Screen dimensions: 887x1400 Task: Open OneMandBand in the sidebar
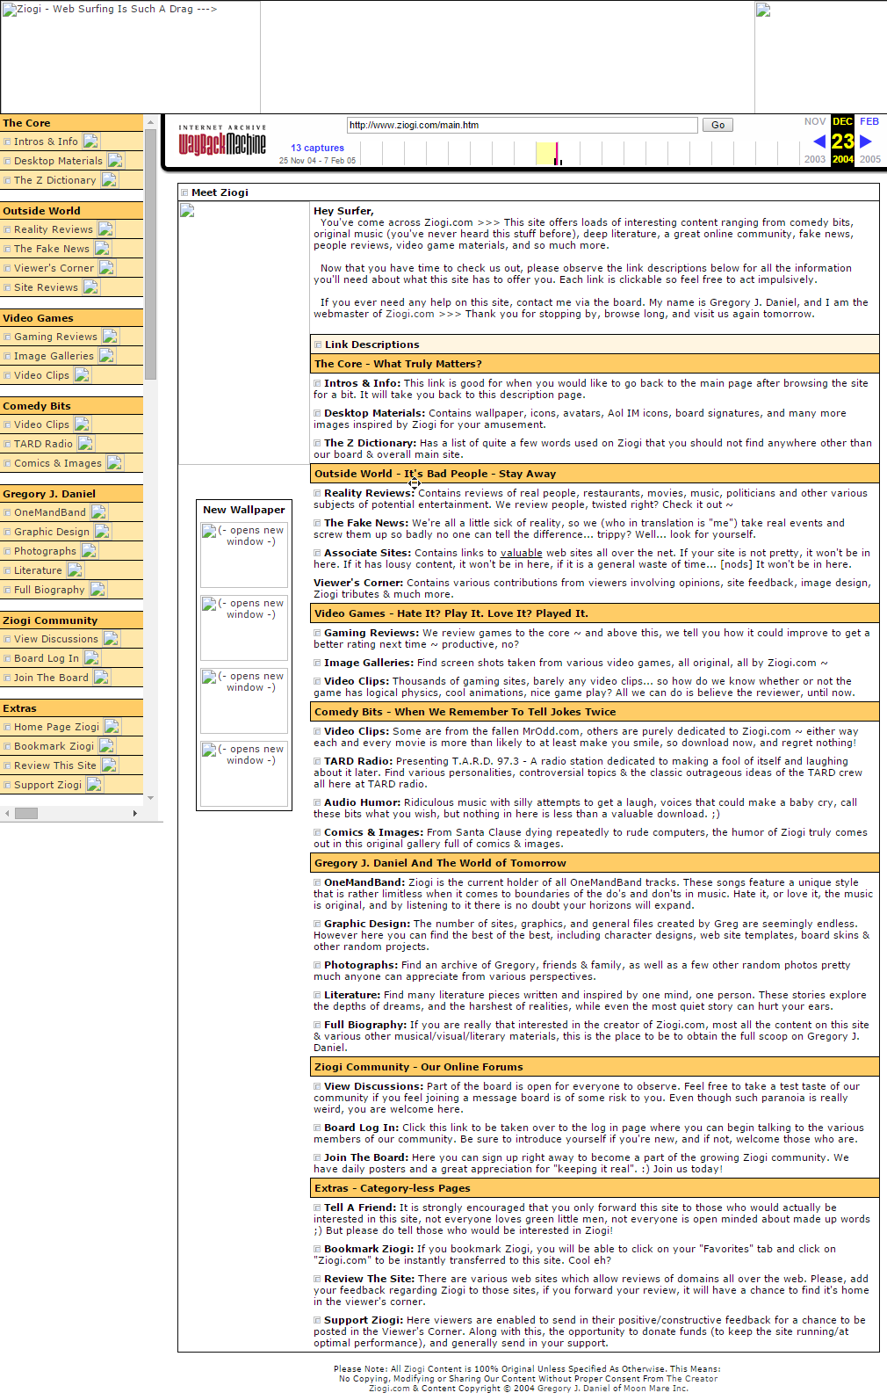click(50, 512)
